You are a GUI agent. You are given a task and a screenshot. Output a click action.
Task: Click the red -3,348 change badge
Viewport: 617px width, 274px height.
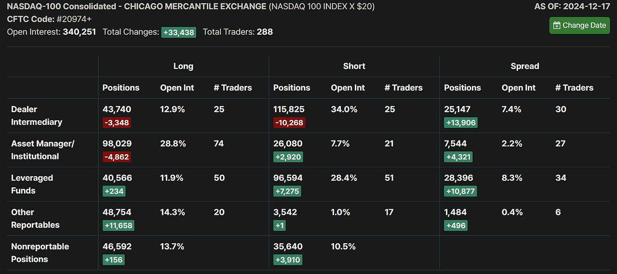pos(117,123)
